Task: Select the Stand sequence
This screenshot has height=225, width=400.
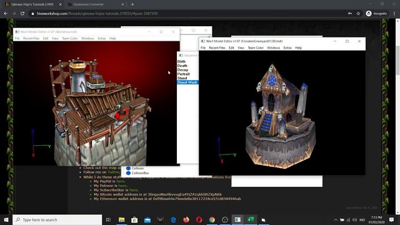Action: (x=182, y=78)
